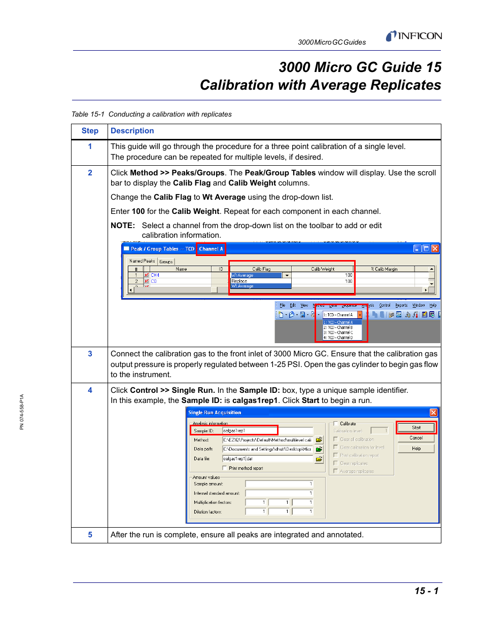Screen dimensions: 484x626
Task: Click the New file toolbar icon
Action: [x=281, y=315]
